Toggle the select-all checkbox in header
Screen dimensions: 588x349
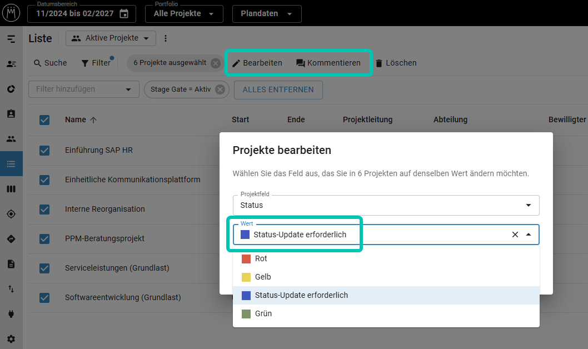pyautogui.click(x=44, y=119)
